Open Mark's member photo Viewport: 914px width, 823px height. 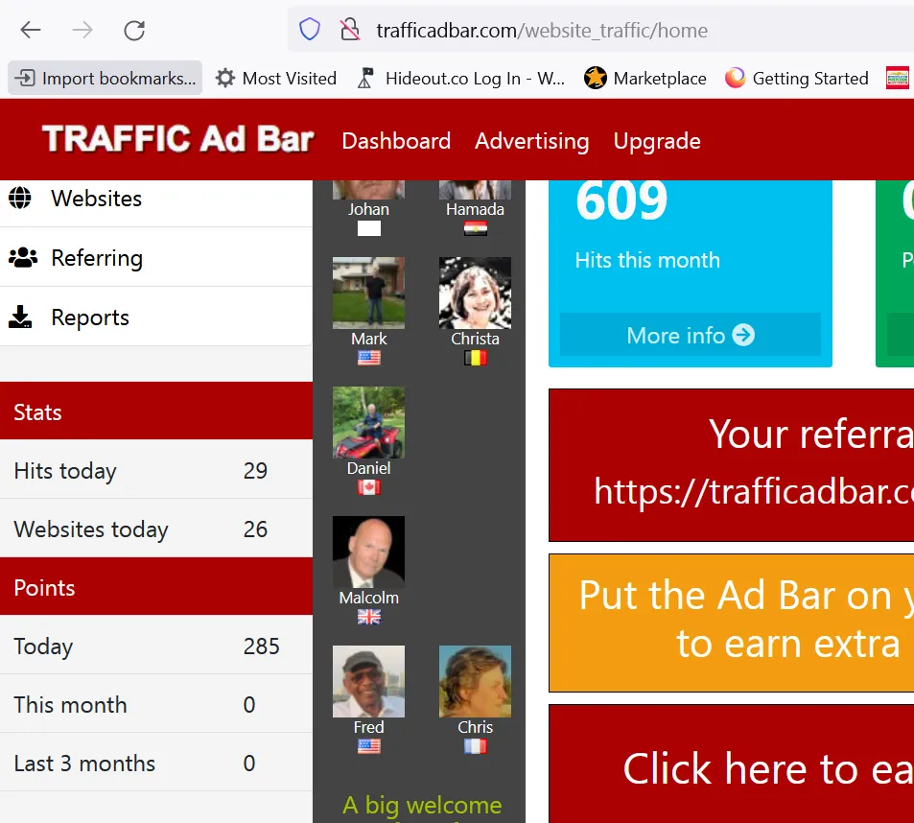click(368, 293)
